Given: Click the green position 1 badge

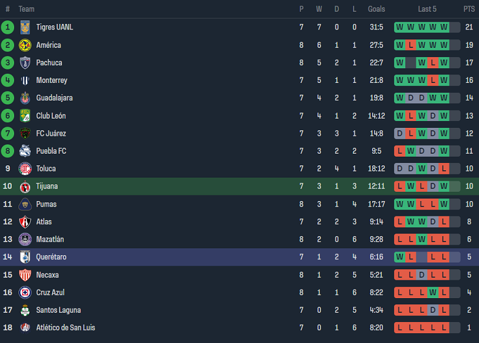Looking at the screenshot, I should tap(8, 27).
